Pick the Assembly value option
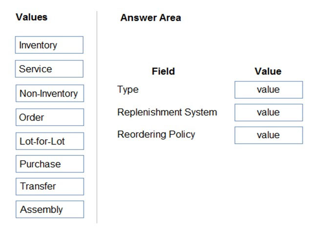The height and width of the screenshot is (235, 318). (x=50, y=209)
